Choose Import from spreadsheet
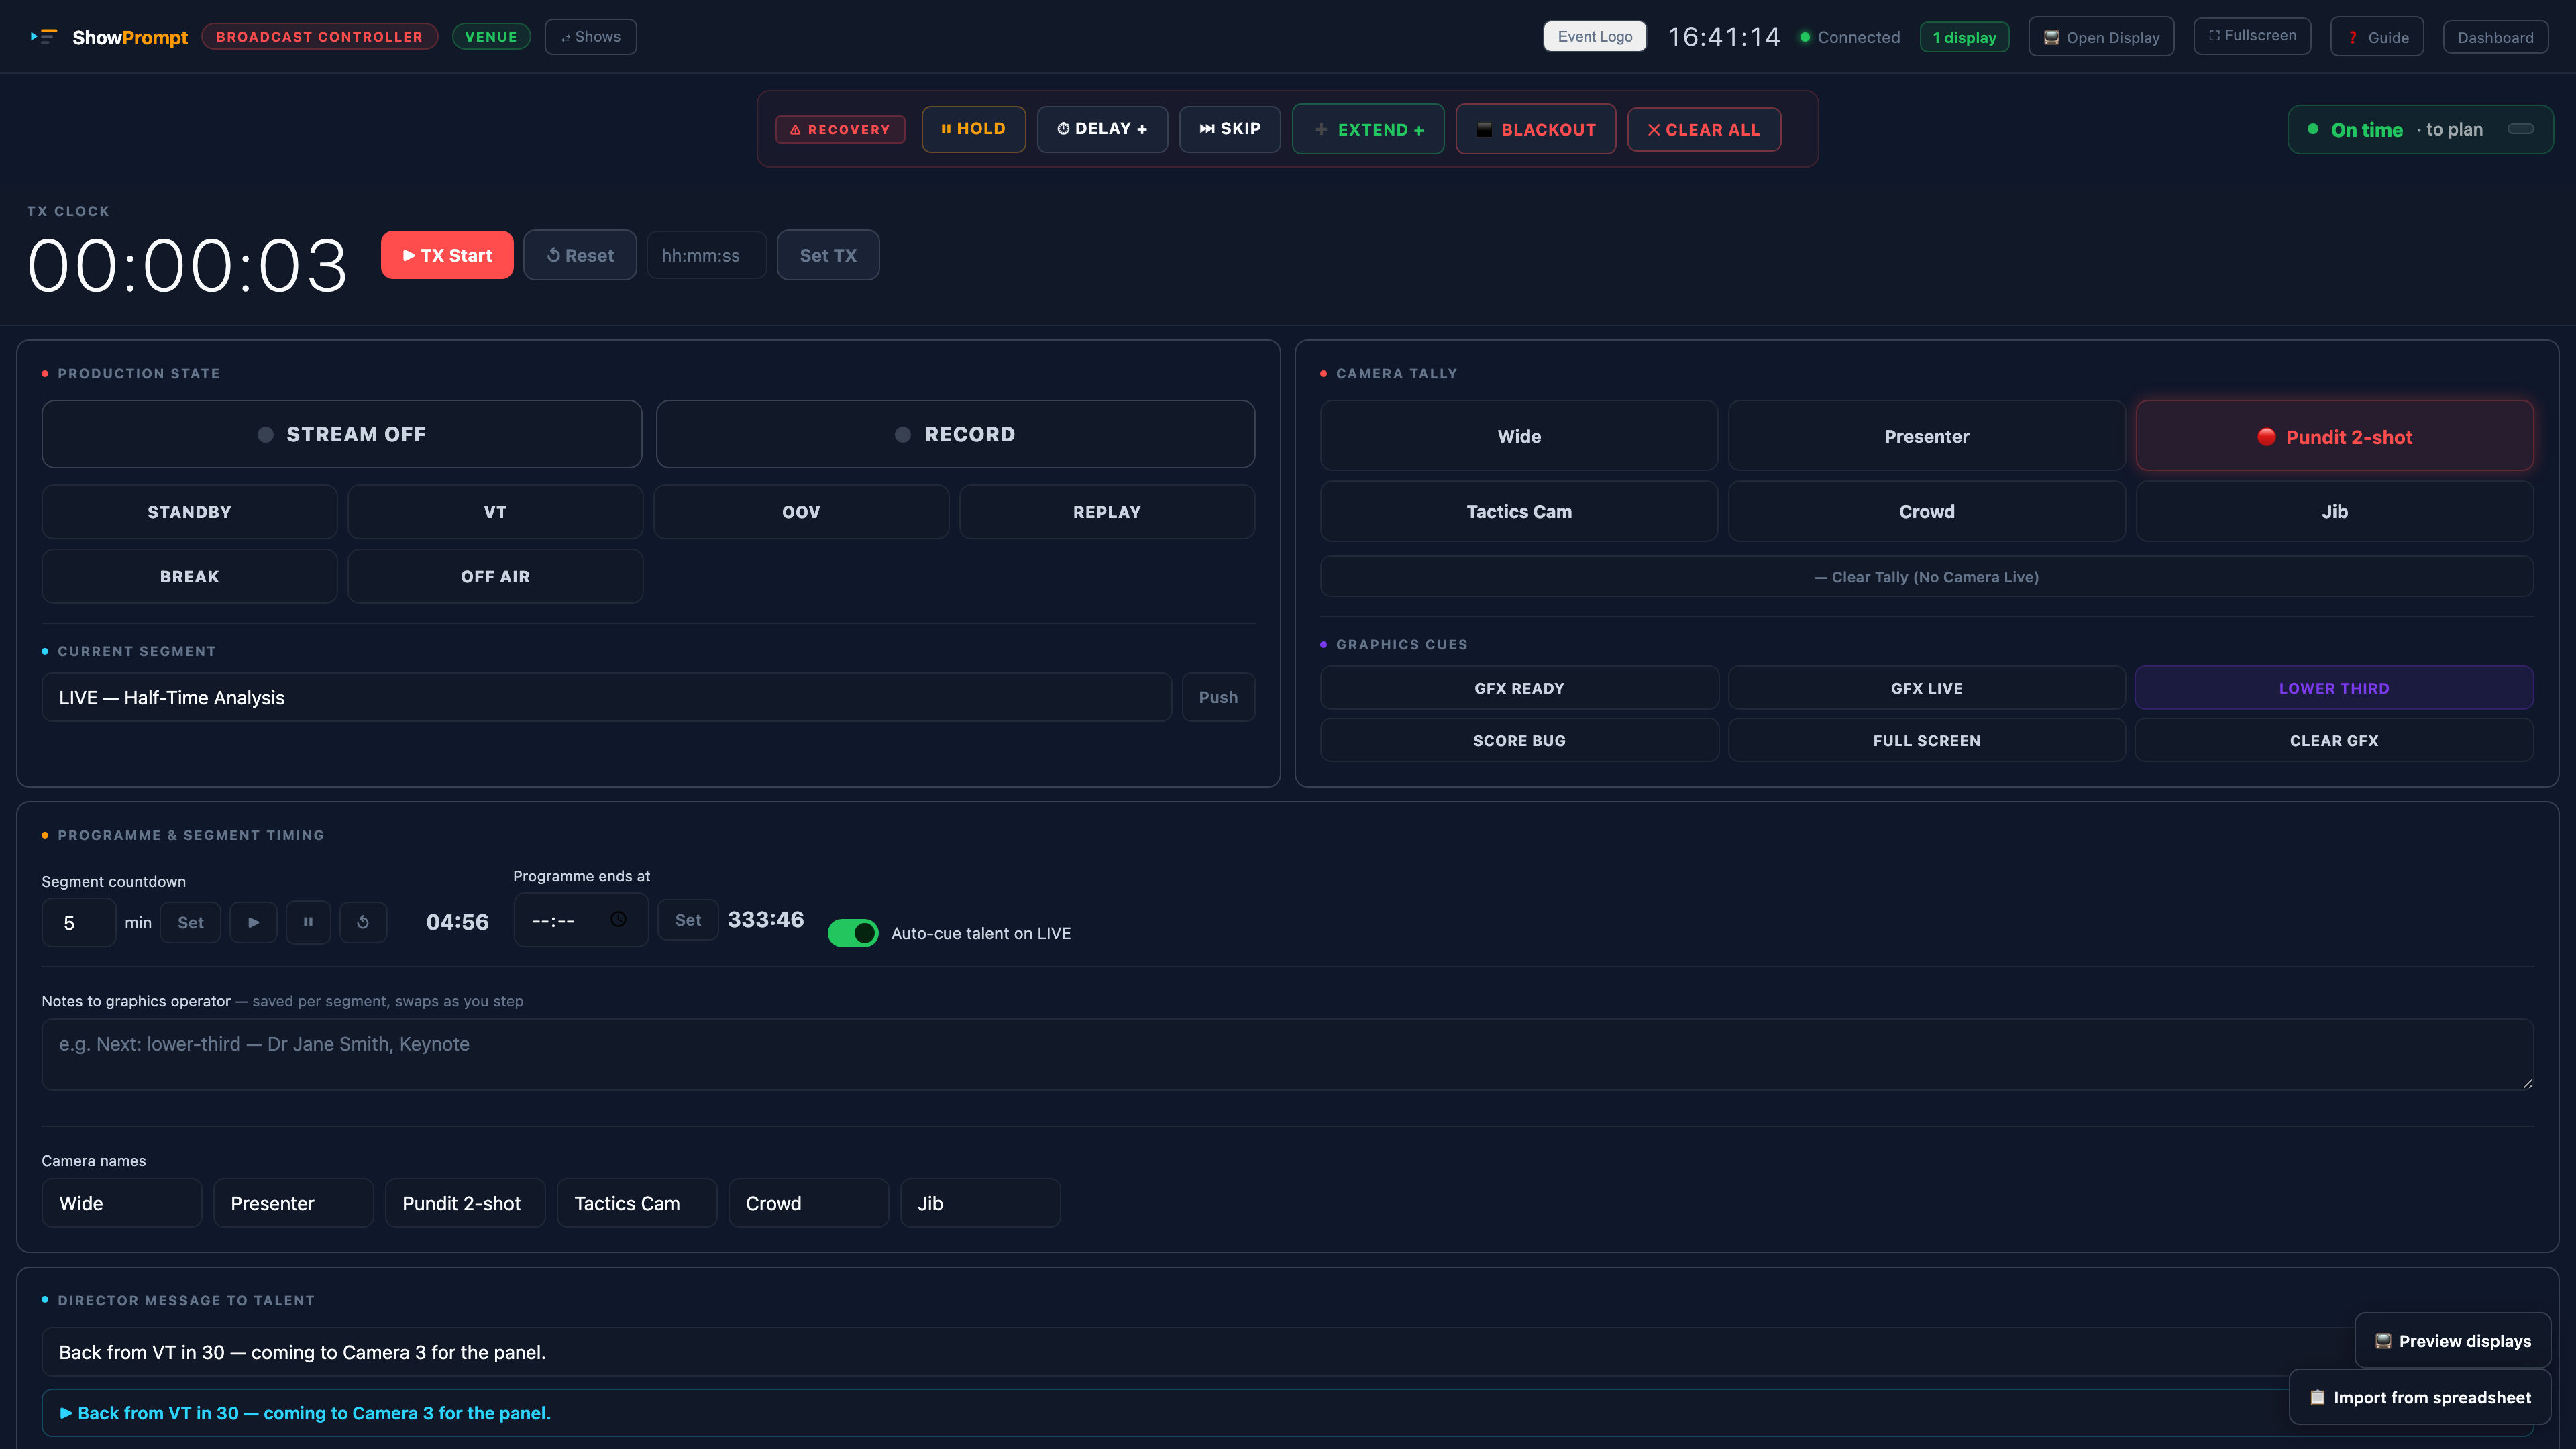The height and width of the screenshot is (1449, 2576). pyautogui.click(x=2420, y=1397)
